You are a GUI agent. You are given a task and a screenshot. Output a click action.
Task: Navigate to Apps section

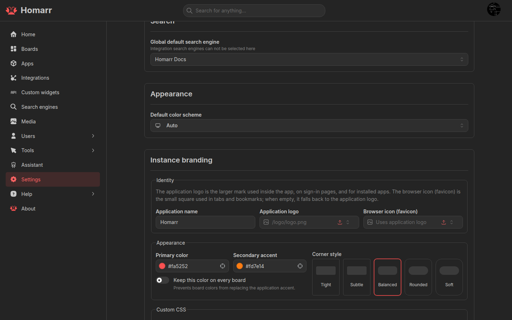point(53,63)
